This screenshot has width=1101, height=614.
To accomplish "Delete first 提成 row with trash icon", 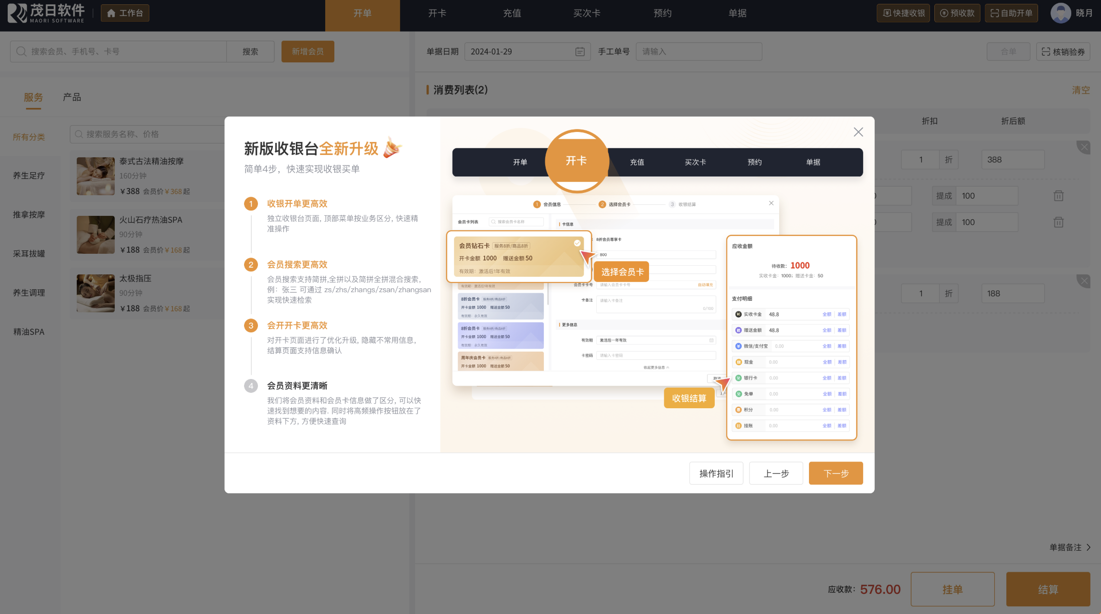I will [x=1058, y=196].
